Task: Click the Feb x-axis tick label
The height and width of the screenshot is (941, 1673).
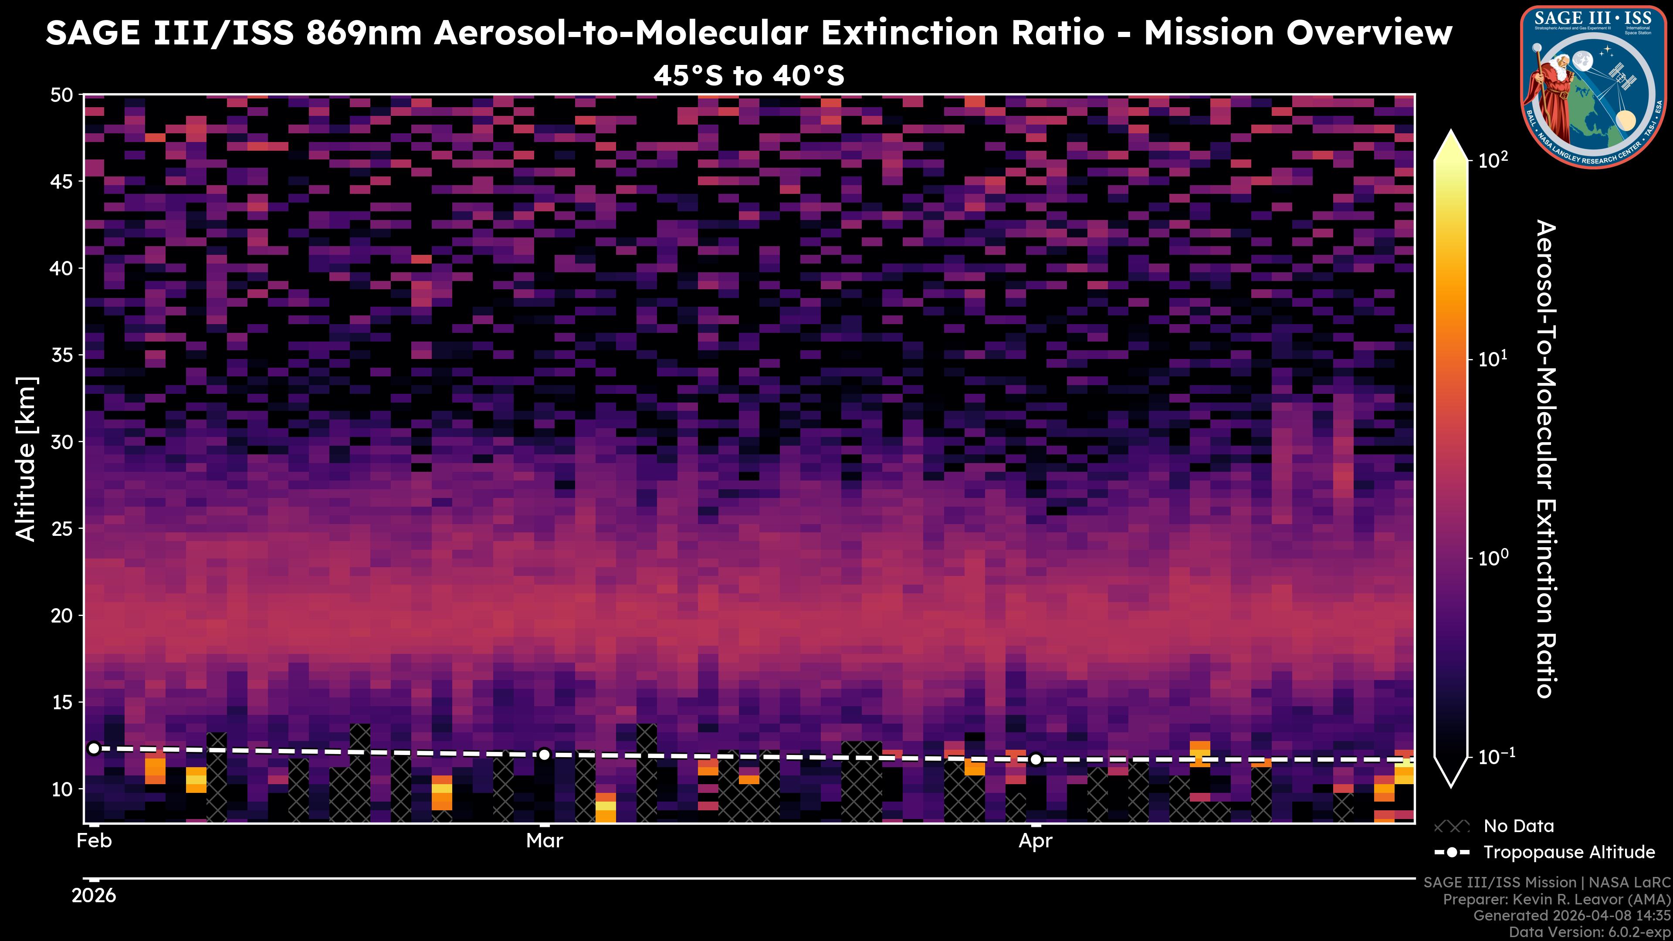Action: coord(94,841)
